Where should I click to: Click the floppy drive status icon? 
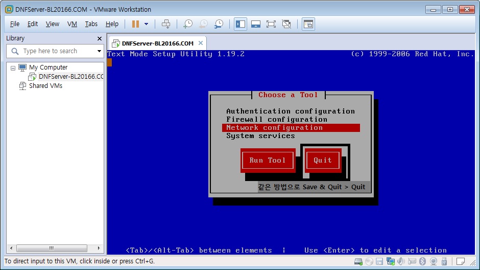pyautogui.click(x=379, y=261)
